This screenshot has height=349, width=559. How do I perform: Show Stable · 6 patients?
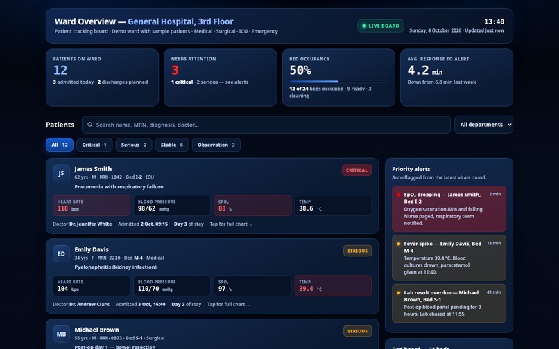pos(172,145)
